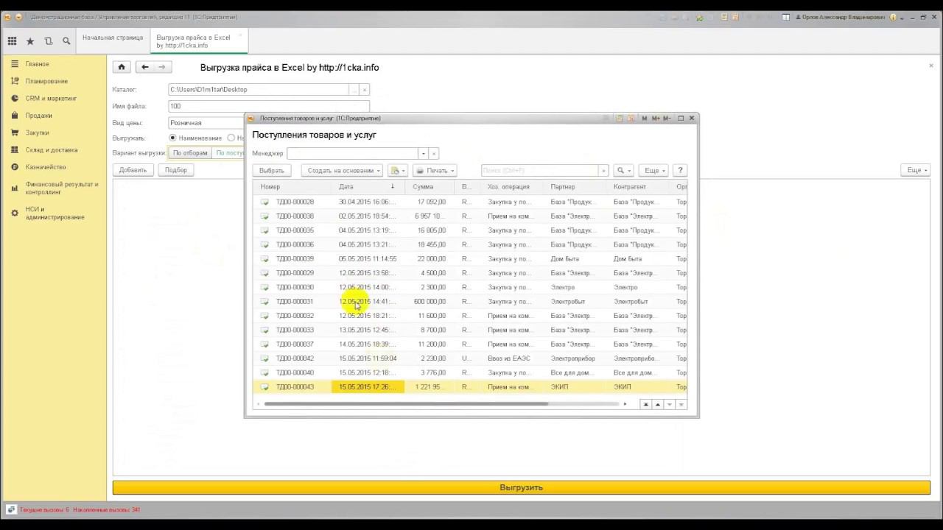The height and width of the screenshot is (530, 943).
Task: Open the Создать на основании dropdown
Action: point(343,171)
